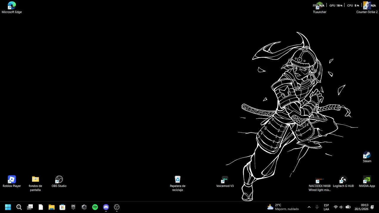
Task: Open the volume speaker tray icon
Action: tap(341, 207)
